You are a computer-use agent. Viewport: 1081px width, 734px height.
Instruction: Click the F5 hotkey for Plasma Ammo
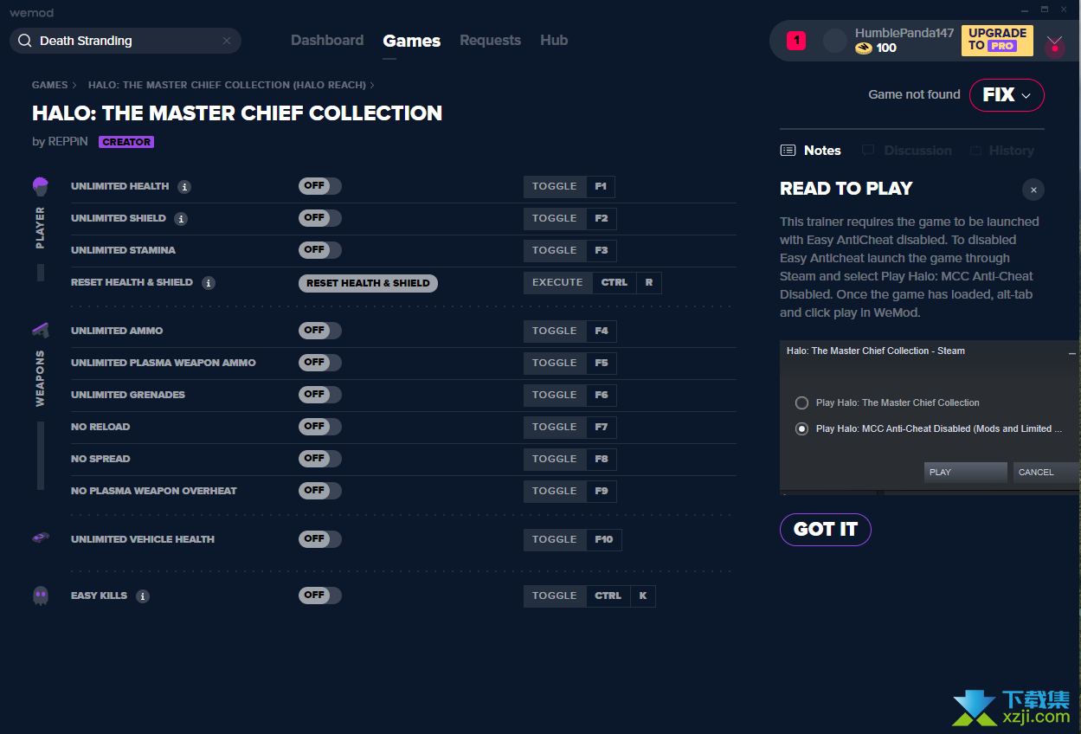[601, 363]
